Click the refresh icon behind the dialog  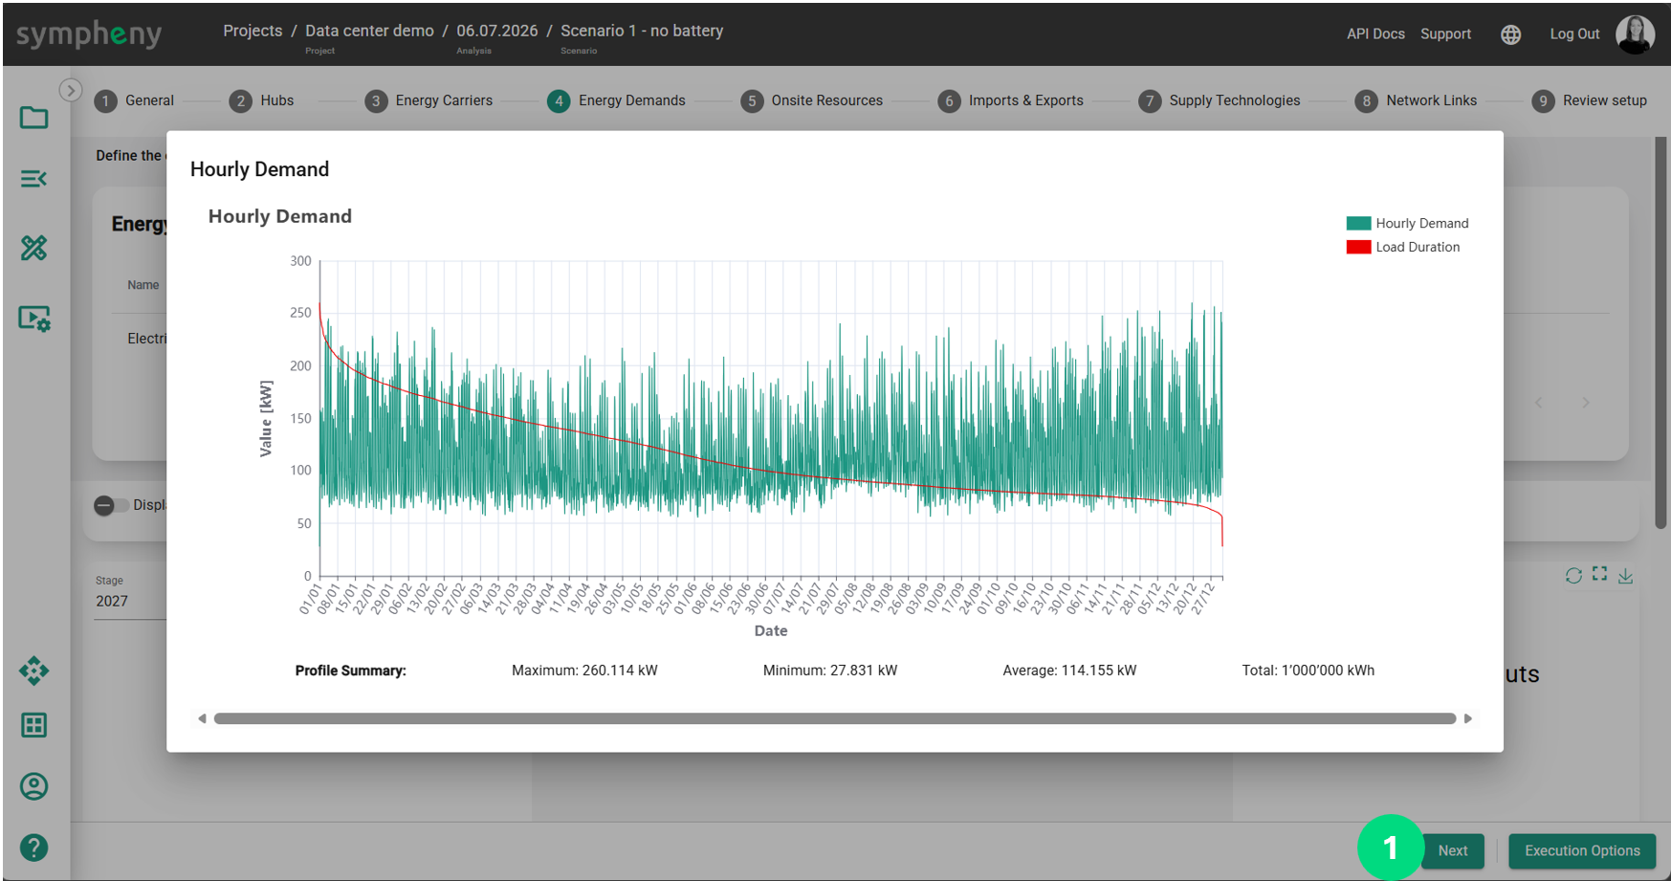click(x=1573, y=575)
